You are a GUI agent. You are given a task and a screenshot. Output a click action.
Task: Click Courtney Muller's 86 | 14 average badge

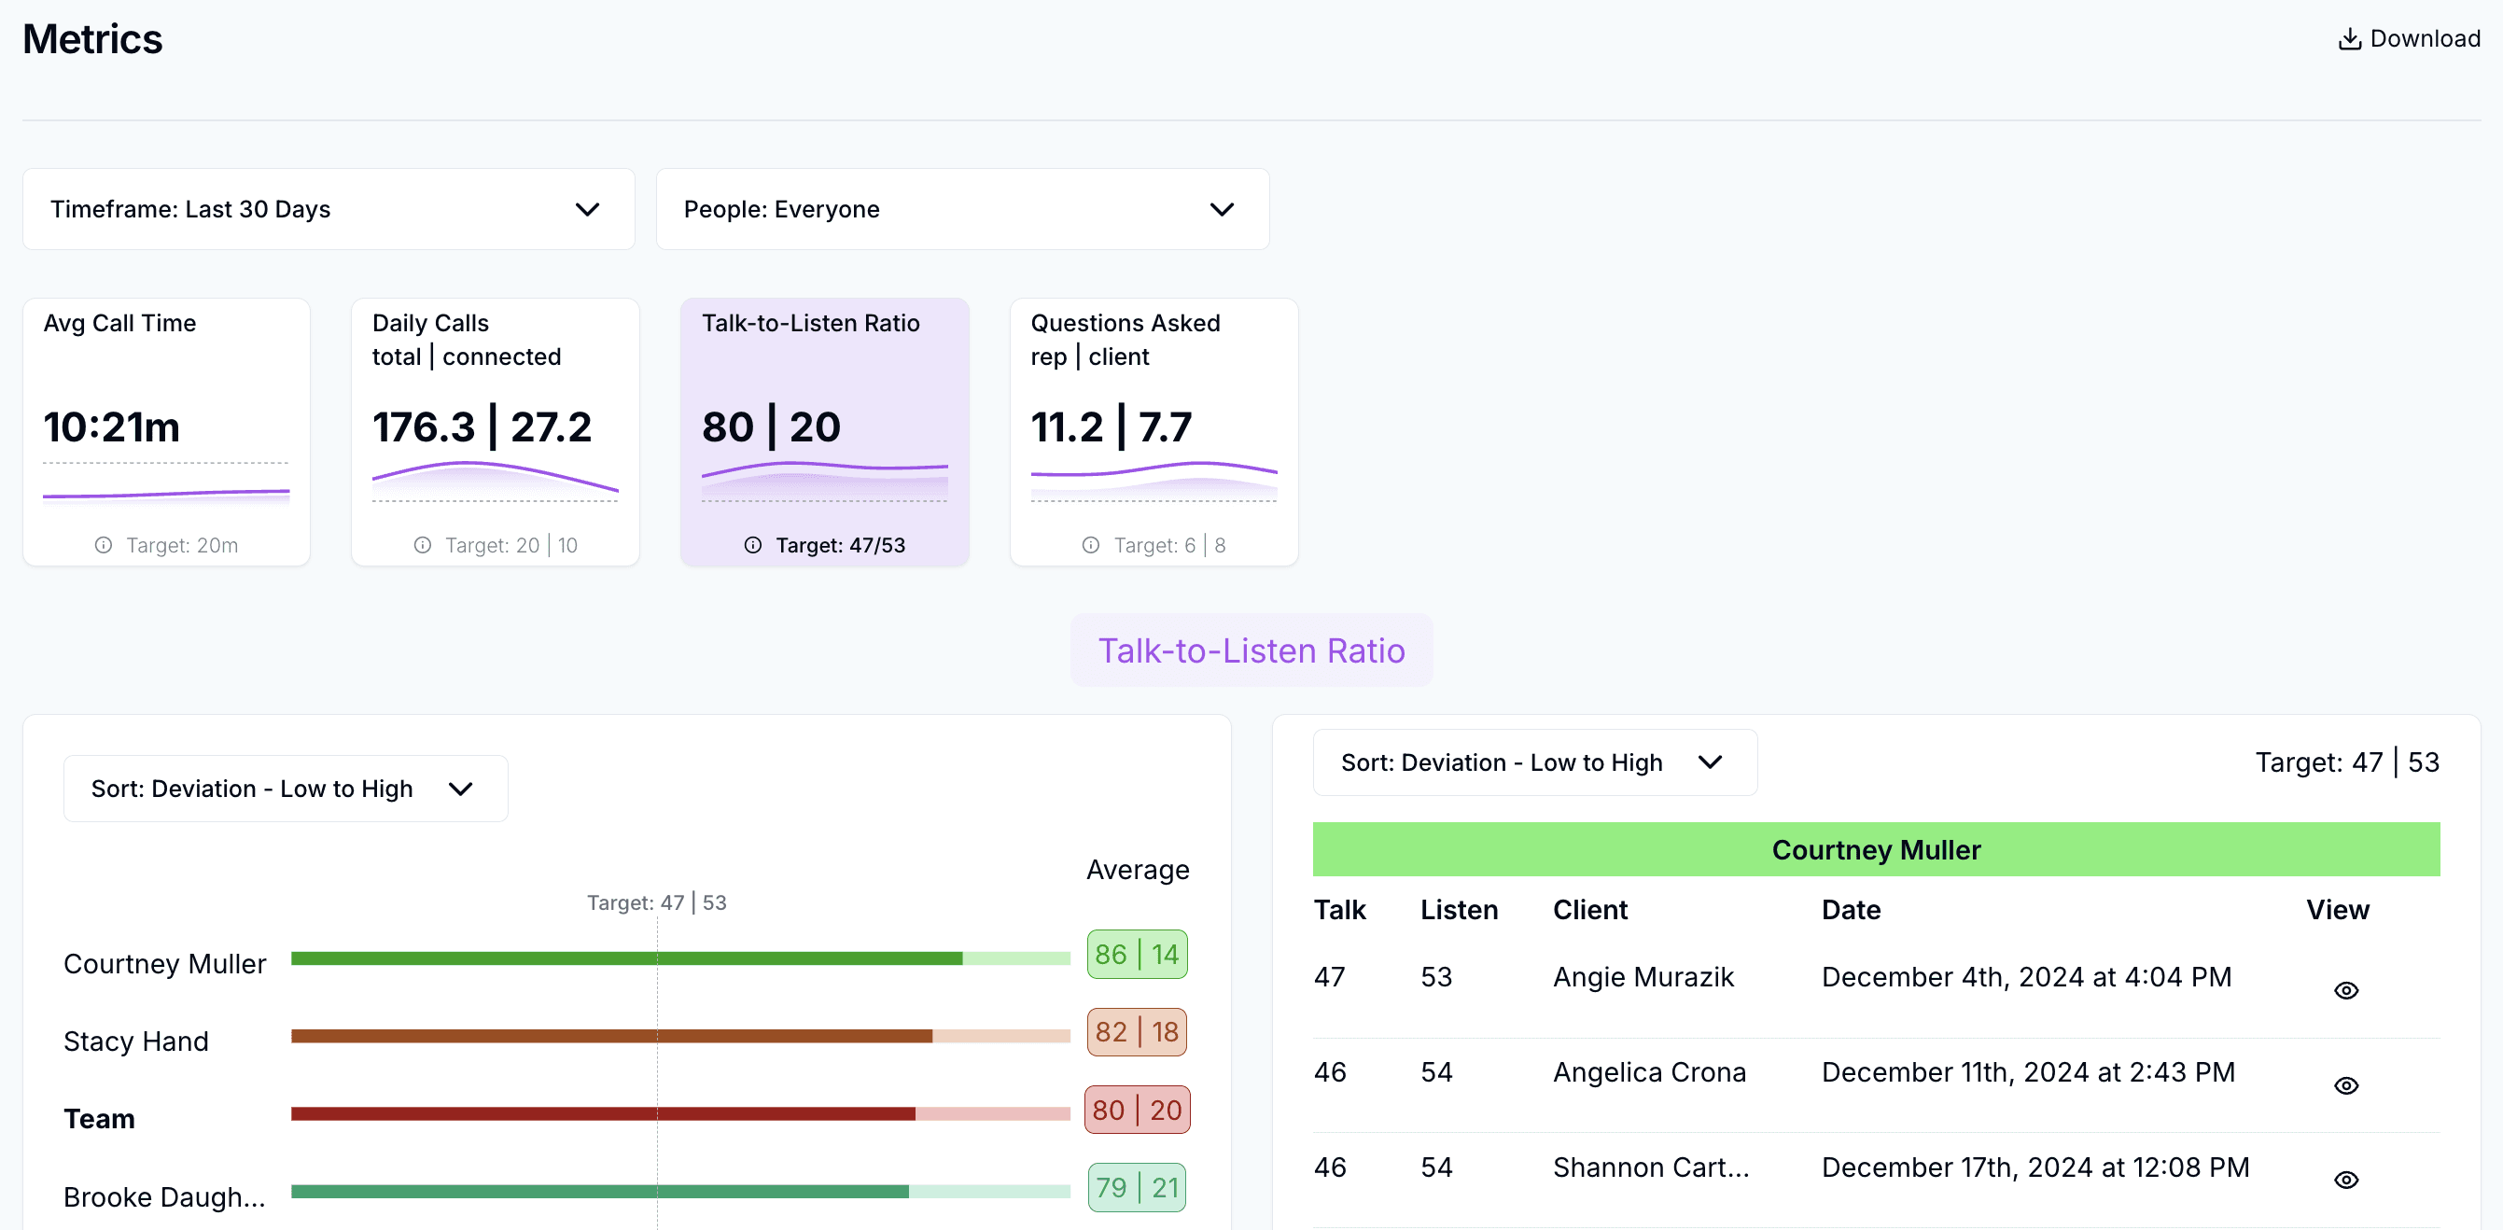pos(1136,954)
